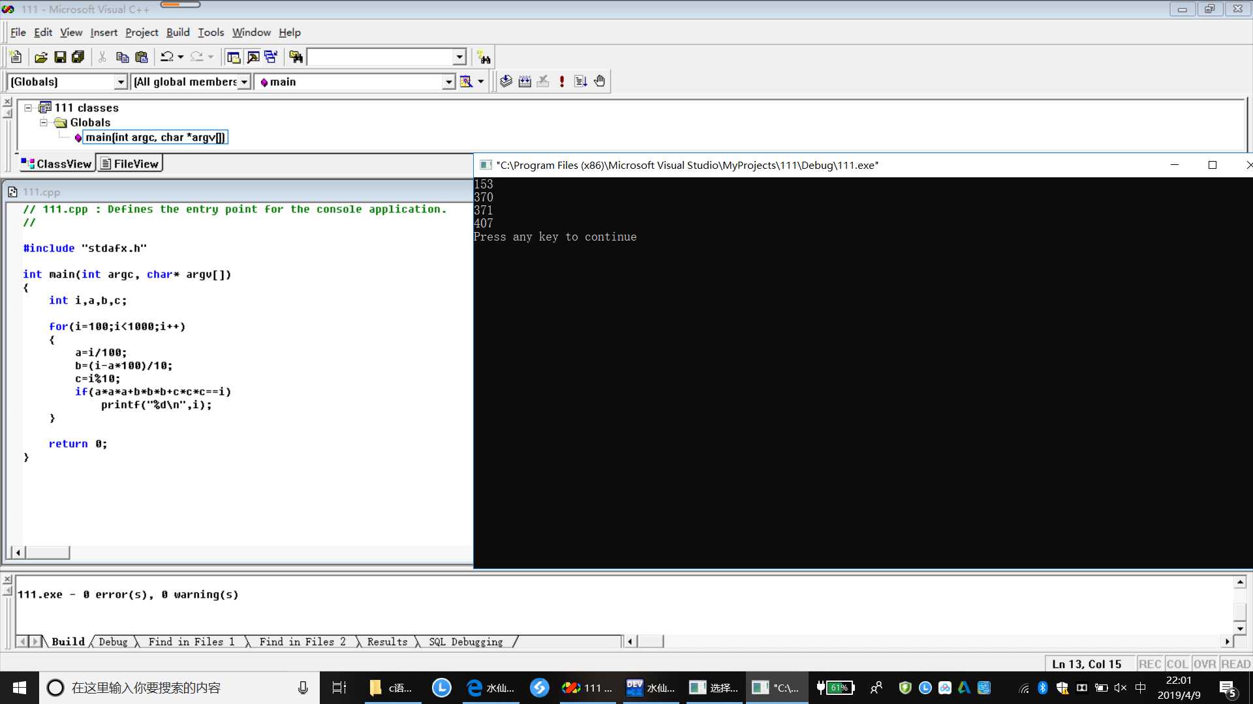Click the Paste clipboard icon

click(141, 57)
